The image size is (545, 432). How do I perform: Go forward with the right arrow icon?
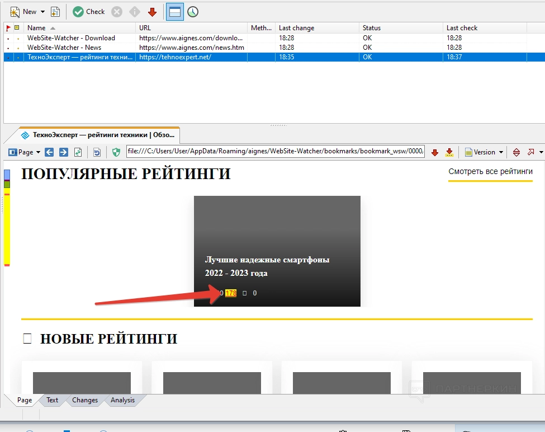(x=64, y=152)
